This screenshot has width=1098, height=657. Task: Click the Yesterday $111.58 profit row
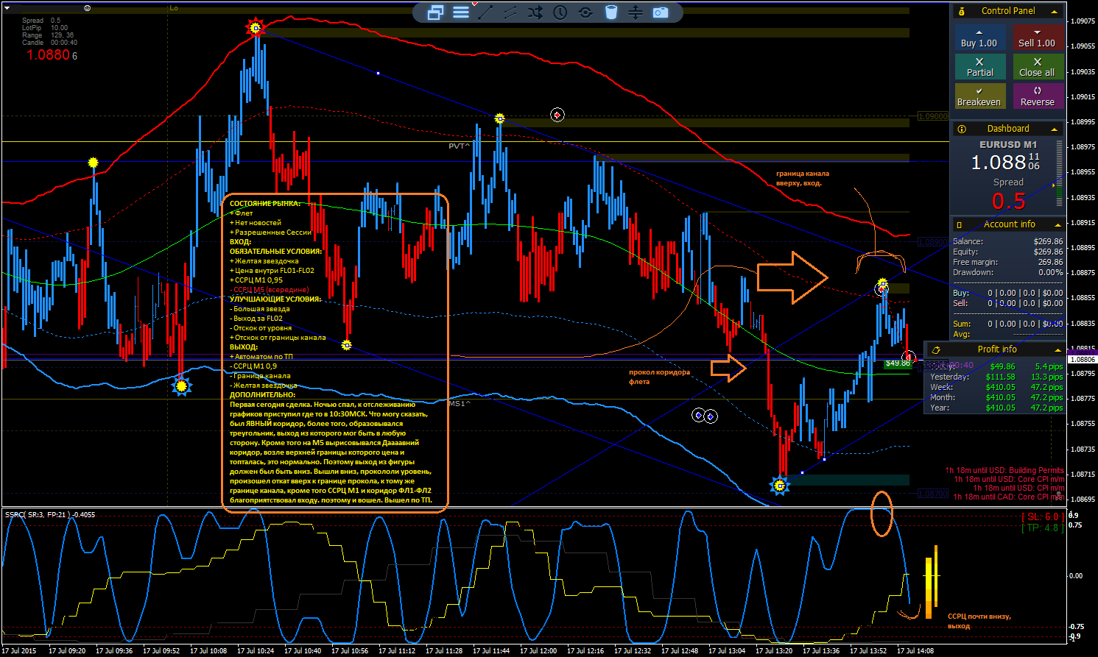(x=996, y=377)
